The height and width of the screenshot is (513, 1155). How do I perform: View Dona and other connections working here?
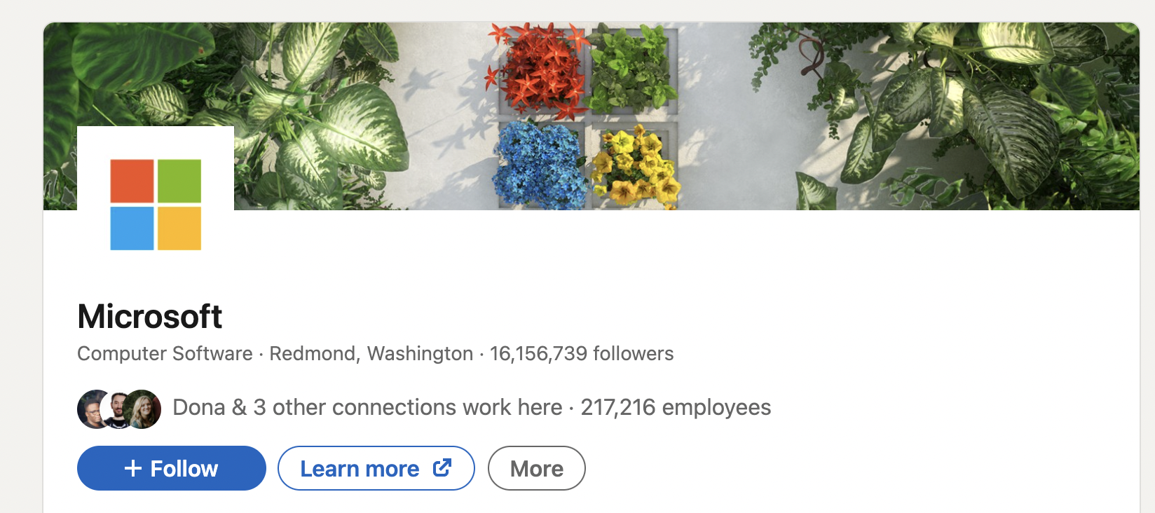tap(367, 407)
